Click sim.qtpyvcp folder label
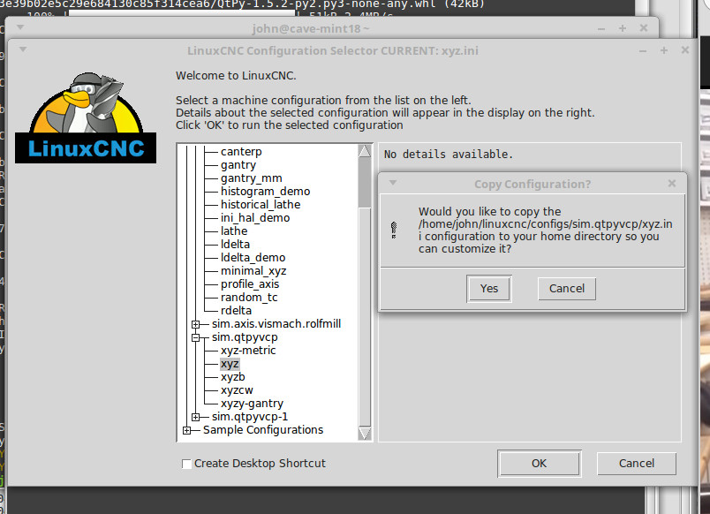 245,337
